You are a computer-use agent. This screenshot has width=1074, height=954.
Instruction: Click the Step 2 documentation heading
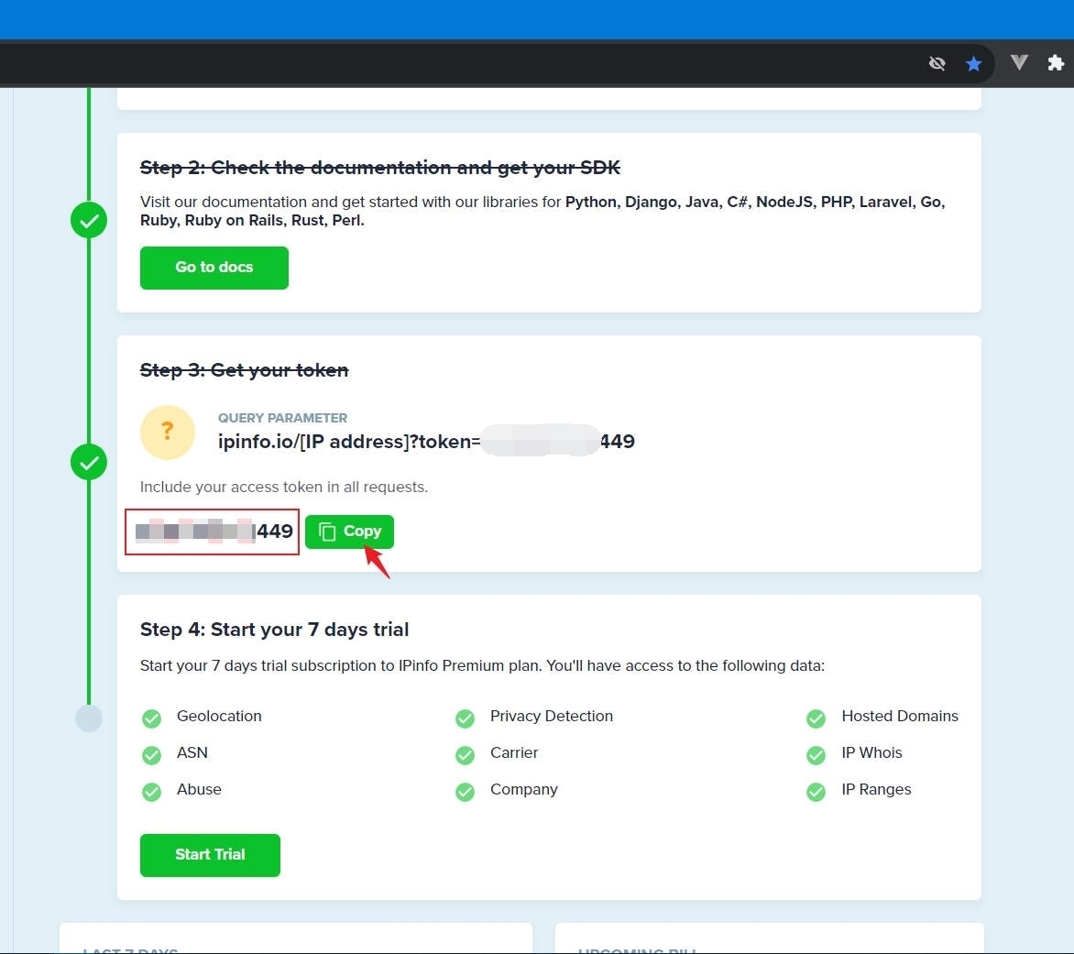(380, 168)
